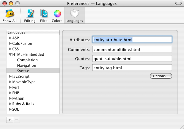Click the Comments text field
184x129 pixels.
tap(132, 49)
